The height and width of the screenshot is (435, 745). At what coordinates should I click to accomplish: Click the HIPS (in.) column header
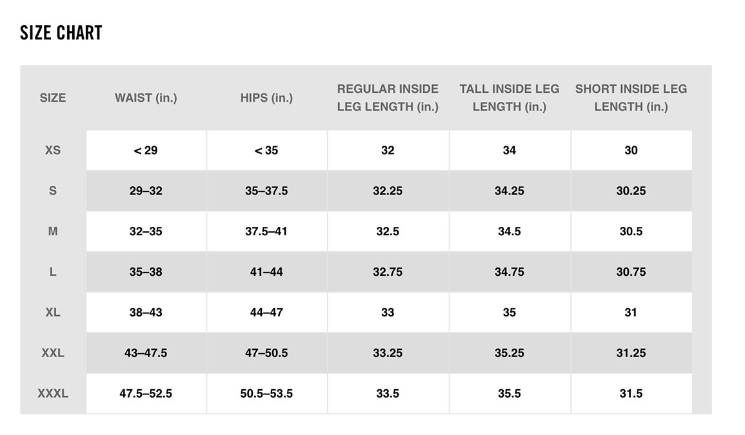266,98
